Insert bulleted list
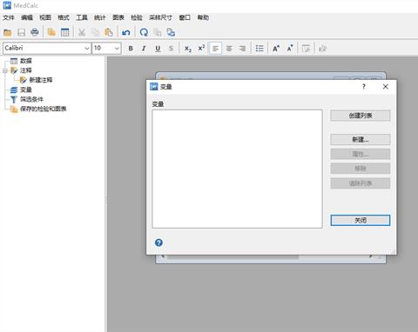The height and width of the screenshot is (332, 418). click(260, 49)
